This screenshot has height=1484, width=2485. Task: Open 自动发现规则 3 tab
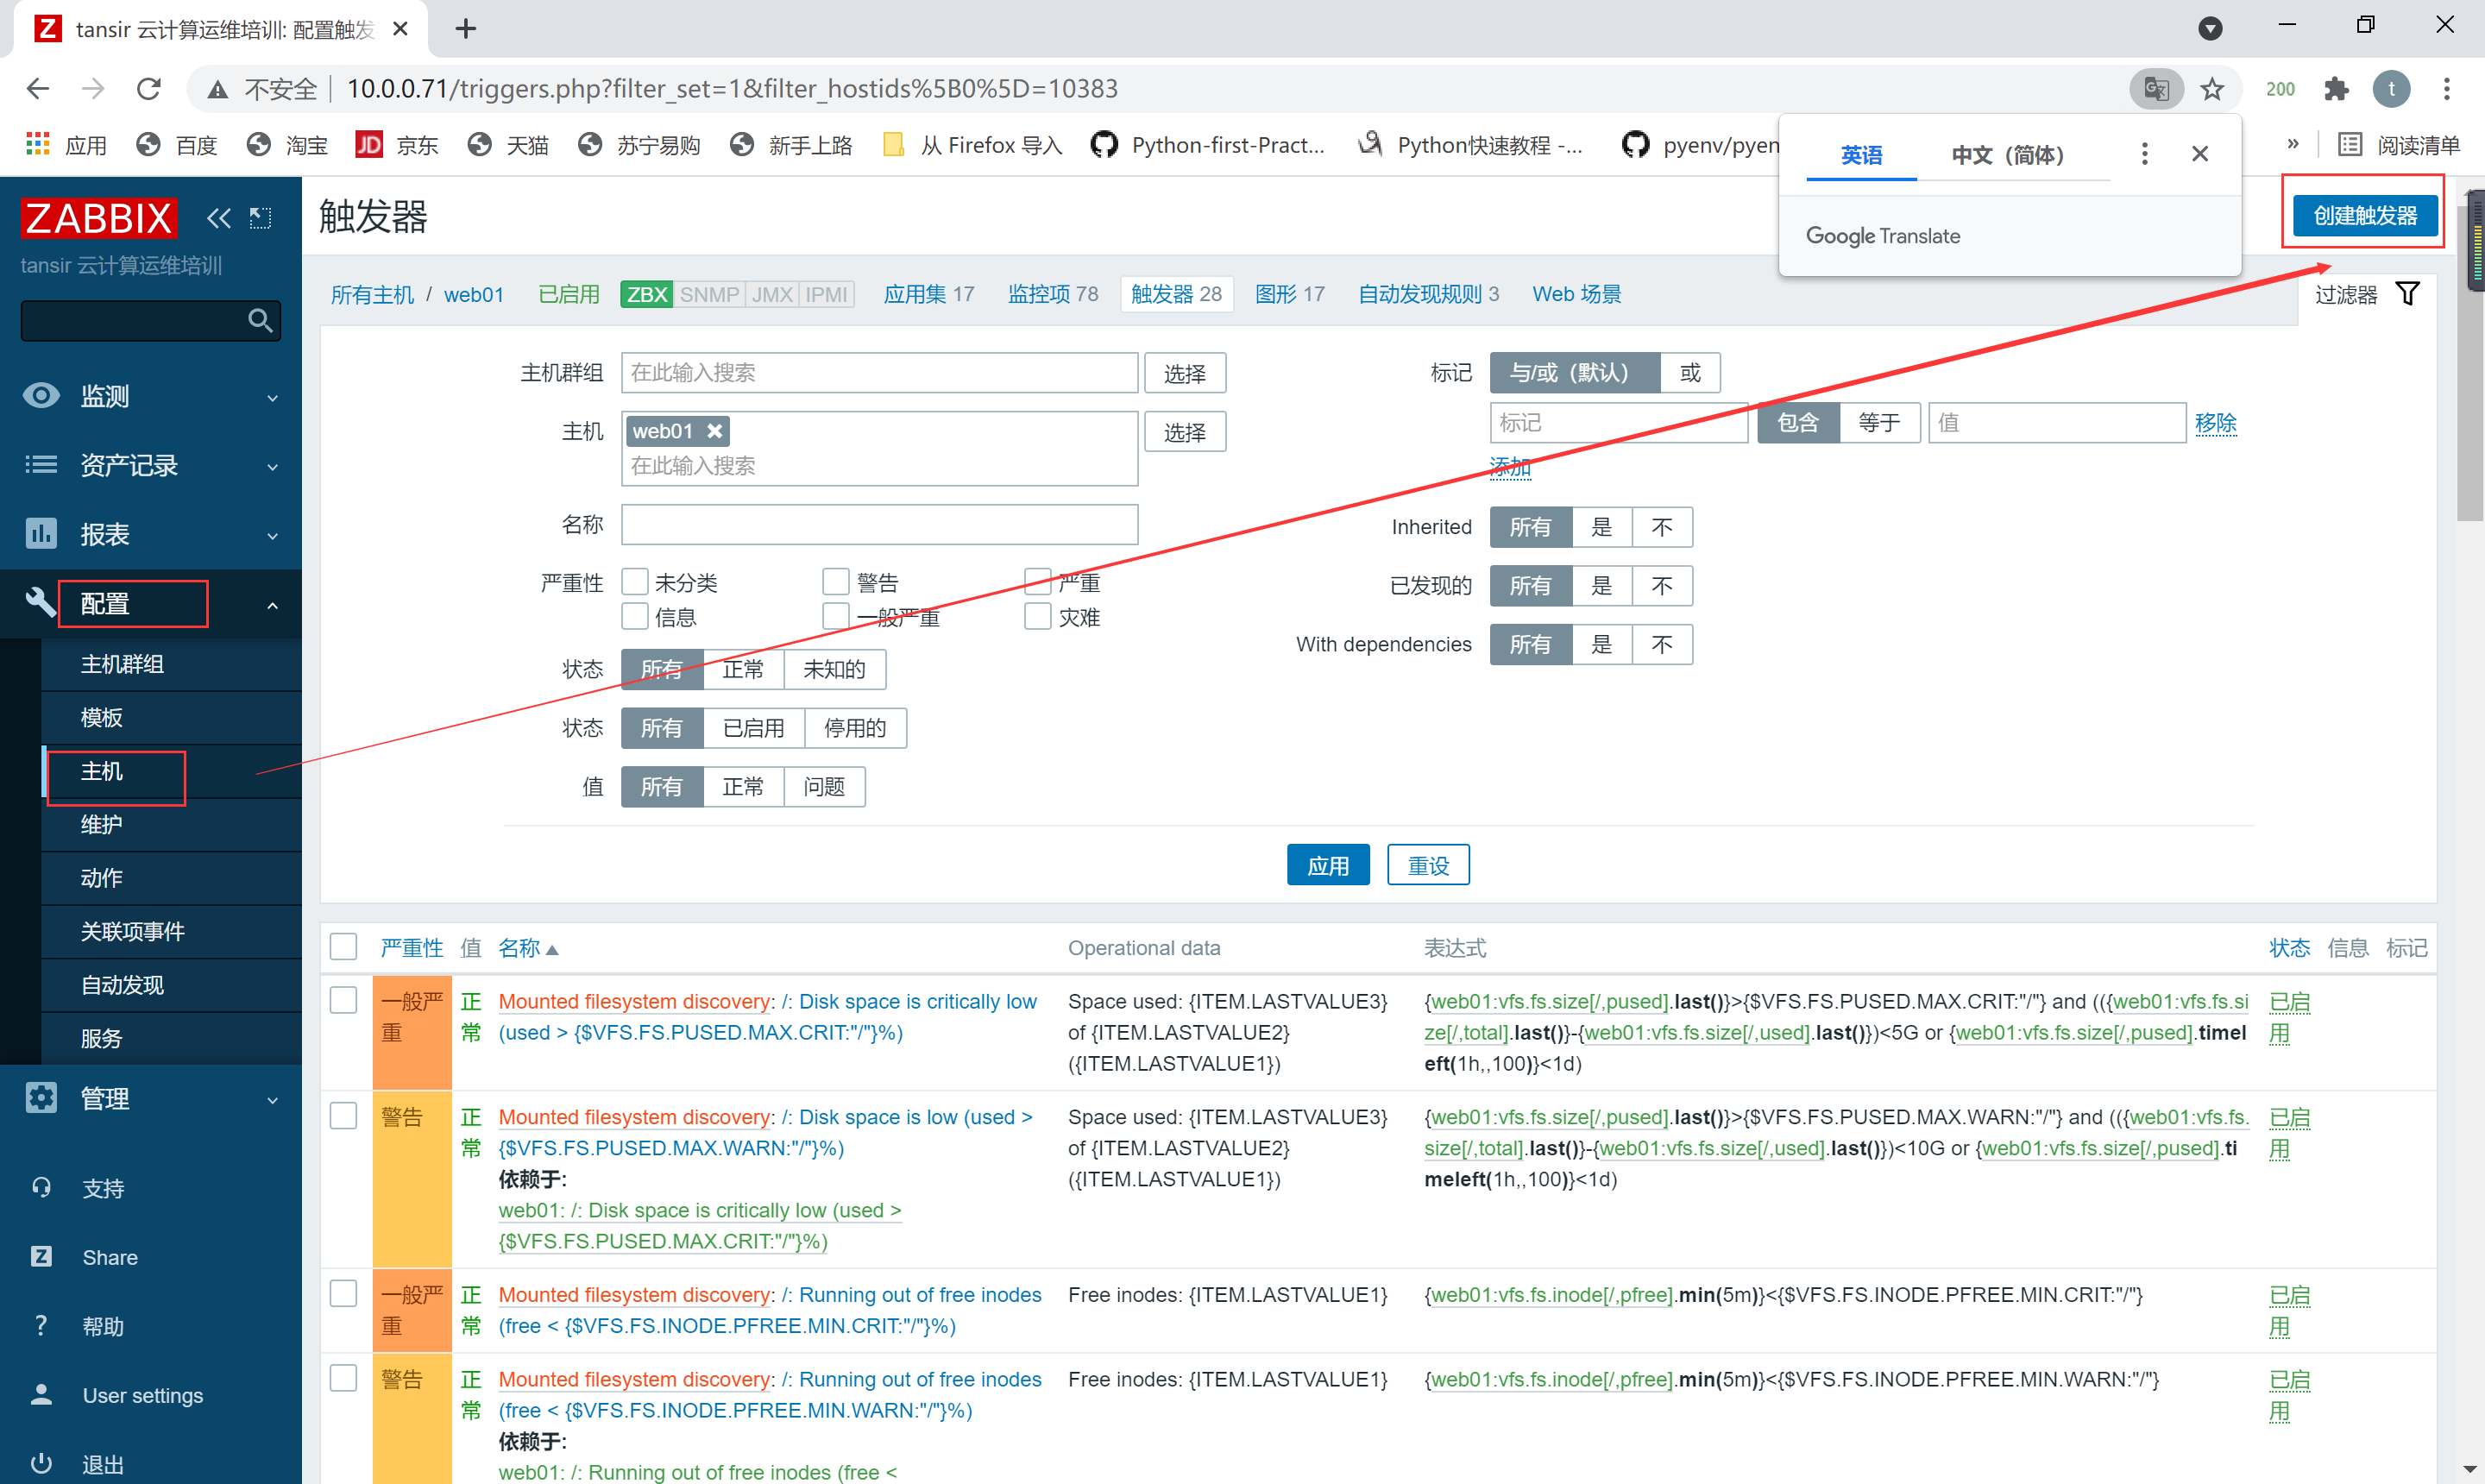tap(1428, 294)
